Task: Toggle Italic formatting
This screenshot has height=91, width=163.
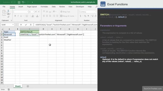Action: click(18, 16)
